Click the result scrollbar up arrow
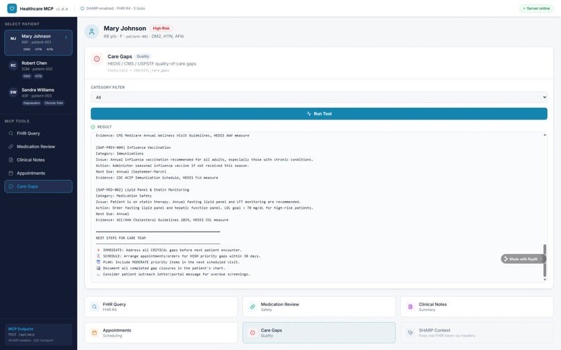This screenshot has height=350, width=561. tap(544, 135)
